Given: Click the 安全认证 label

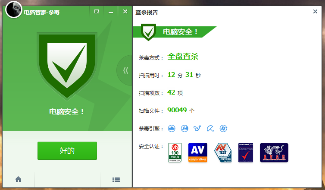Looking at the screenshot, I should point(151,146).
